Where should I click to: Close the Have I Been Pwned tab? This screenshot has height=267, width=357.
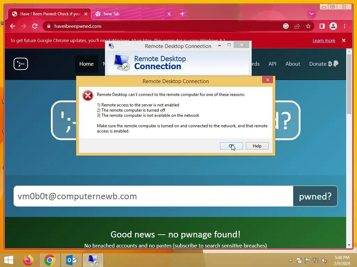86,14
